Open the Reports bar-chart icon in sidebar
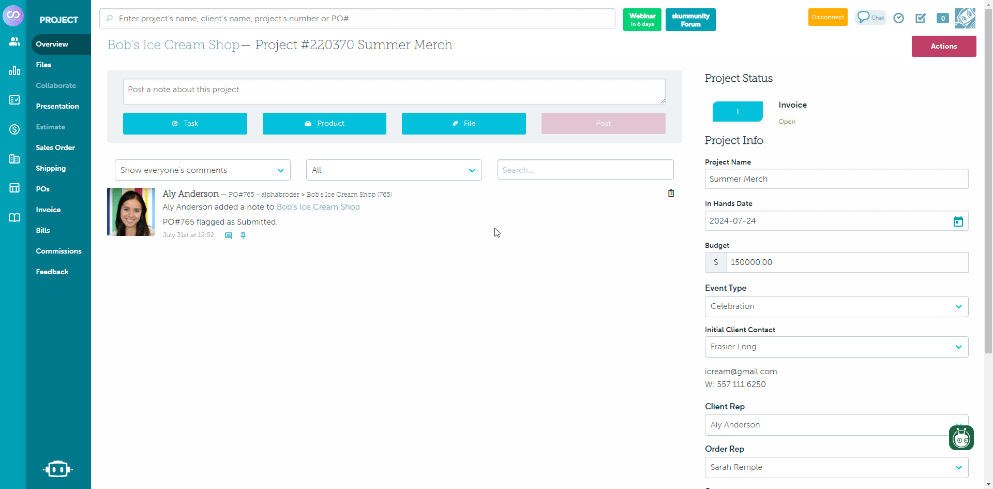The image size is (993, 489). pyautogui.click(x=14, y=70)
